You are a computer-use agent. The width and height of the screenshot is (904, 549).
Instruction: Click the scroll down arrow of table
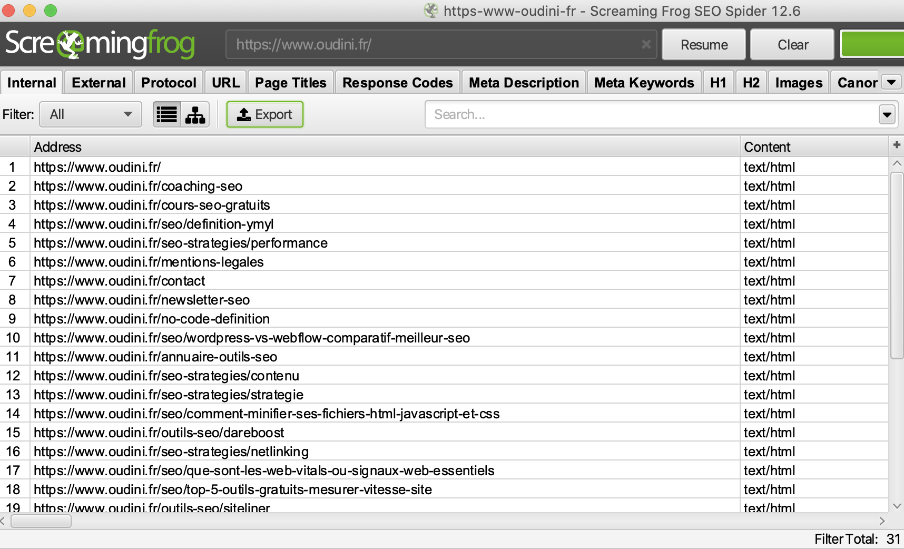(897, 506)
